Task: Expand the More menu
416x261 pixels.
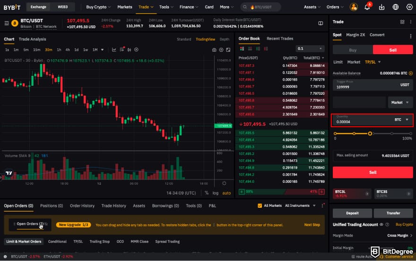Action: coord(226,7)
